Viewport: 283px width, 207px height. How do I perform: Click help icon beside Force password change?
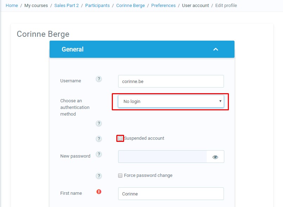[x=99, y=176]
